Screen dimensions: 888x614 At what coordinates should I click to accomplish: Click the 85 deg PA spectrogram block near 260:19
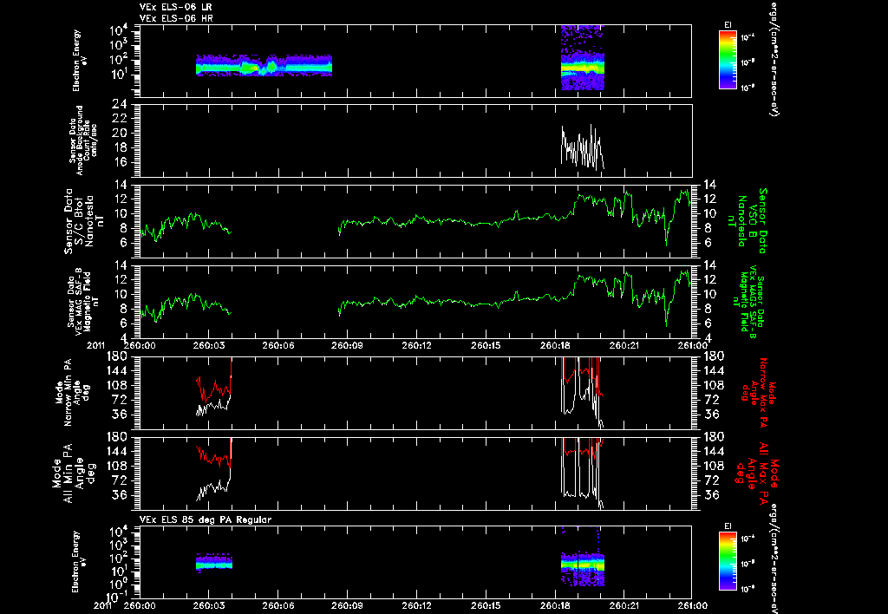582,569
